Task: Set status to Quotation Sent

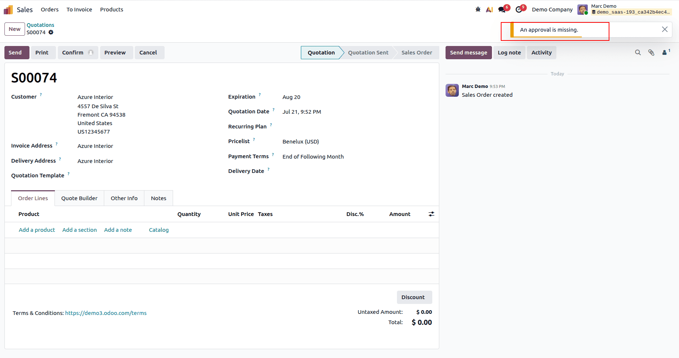Action: (x=368, y=53)
